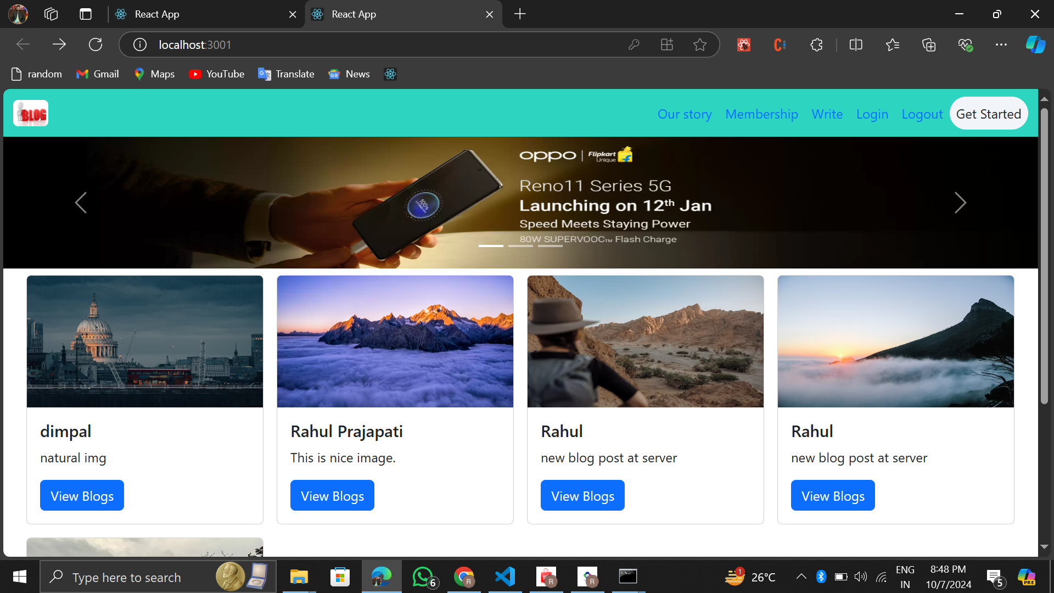This screenshot has width=1054, height=593.
Task: Click the St Paul's cathedral card image
Action: 145,342
